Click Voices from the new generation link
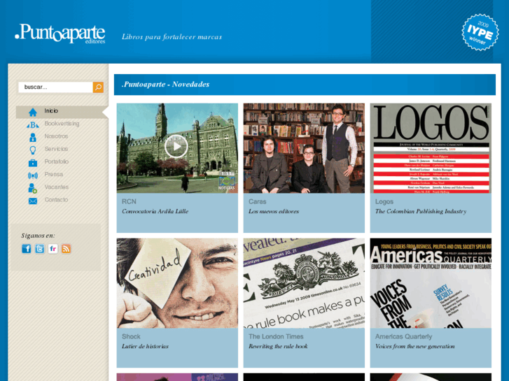This screenshot has height=381, width=509. [x=415, y=346]
